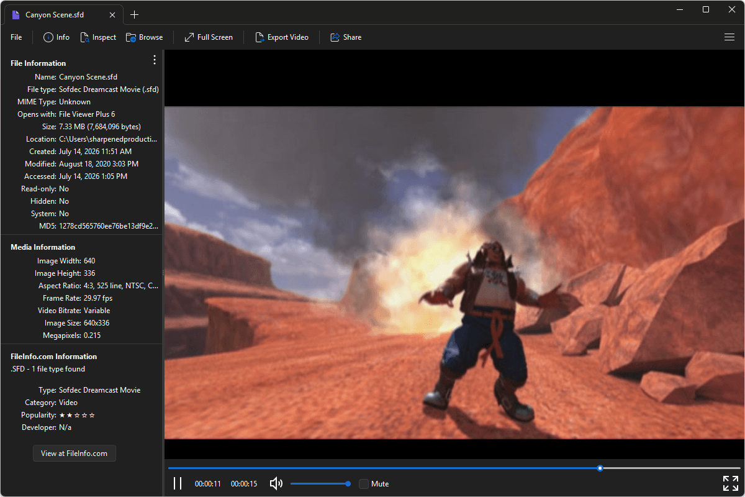Viewport: 745px width, 497px height.
Task: Select the Canyon Scene.sfd tab
Action: tap(63, 15)
